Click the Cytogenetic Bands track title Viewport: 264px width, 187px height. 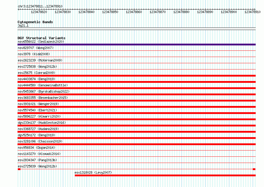35,22
